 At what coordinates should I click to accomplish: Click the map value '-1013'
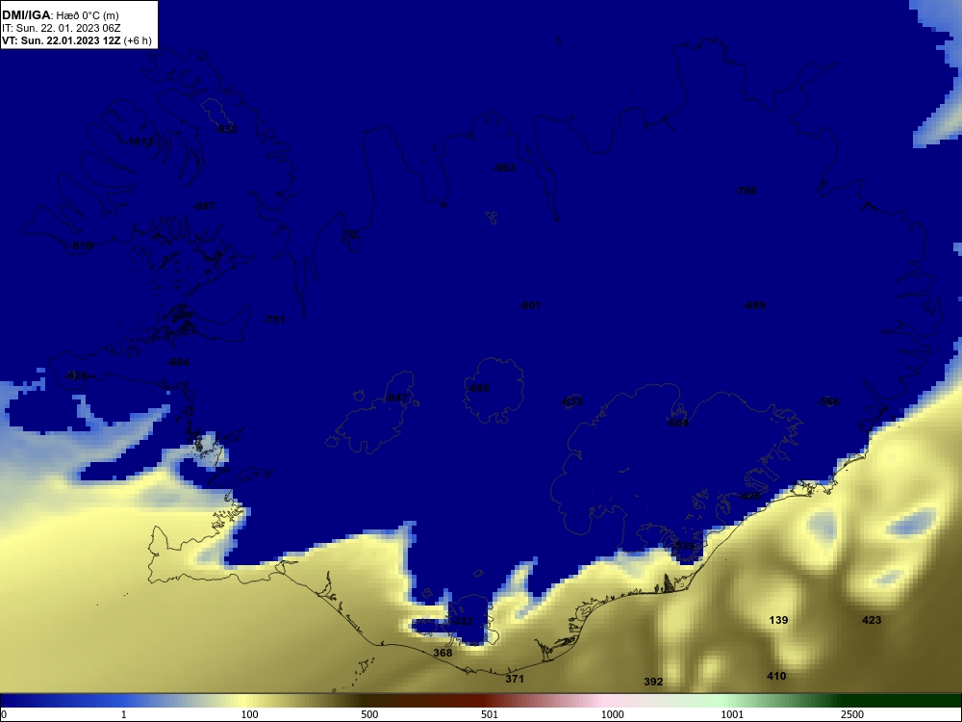[x=139, y=142]
